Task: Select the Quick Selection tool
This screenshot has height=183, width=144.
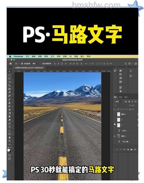Action: 10,82
